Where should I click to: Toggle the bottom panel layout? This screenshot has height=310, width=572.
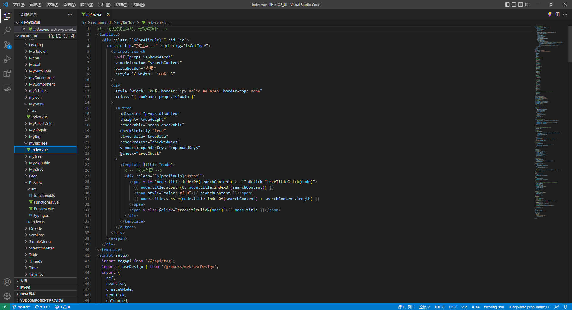point(514,4)
